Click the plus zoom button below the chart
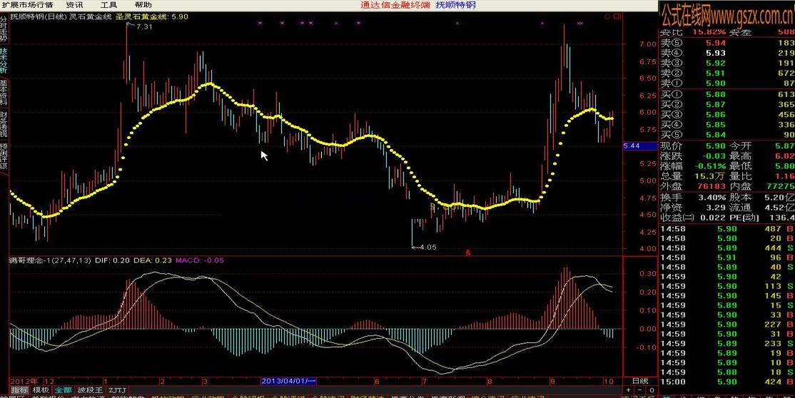 click(x=628, y=390)
